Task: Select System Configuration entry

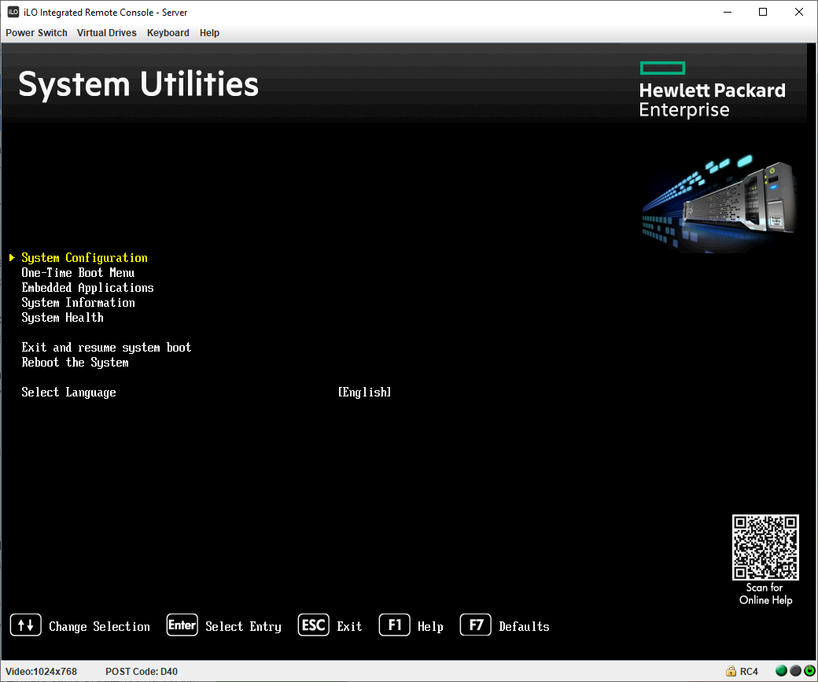Action: (x=84, y=258)
